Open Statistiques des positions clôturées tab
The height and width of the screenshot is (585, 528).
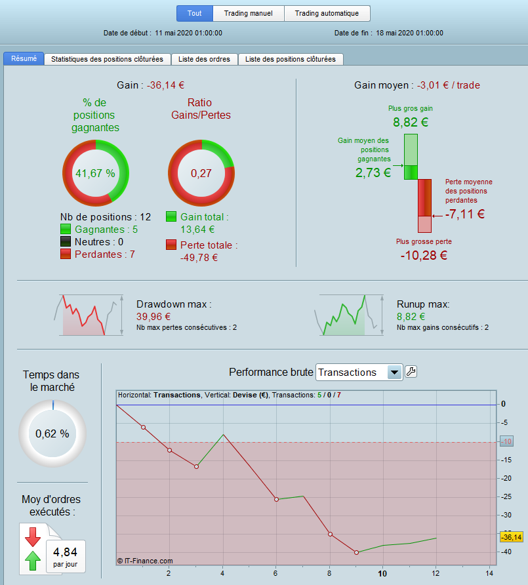(x=107, y=59)
